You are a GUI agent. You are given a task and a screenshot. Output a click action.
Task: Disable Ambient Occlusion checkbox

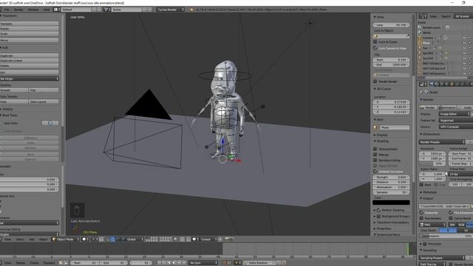375,171
